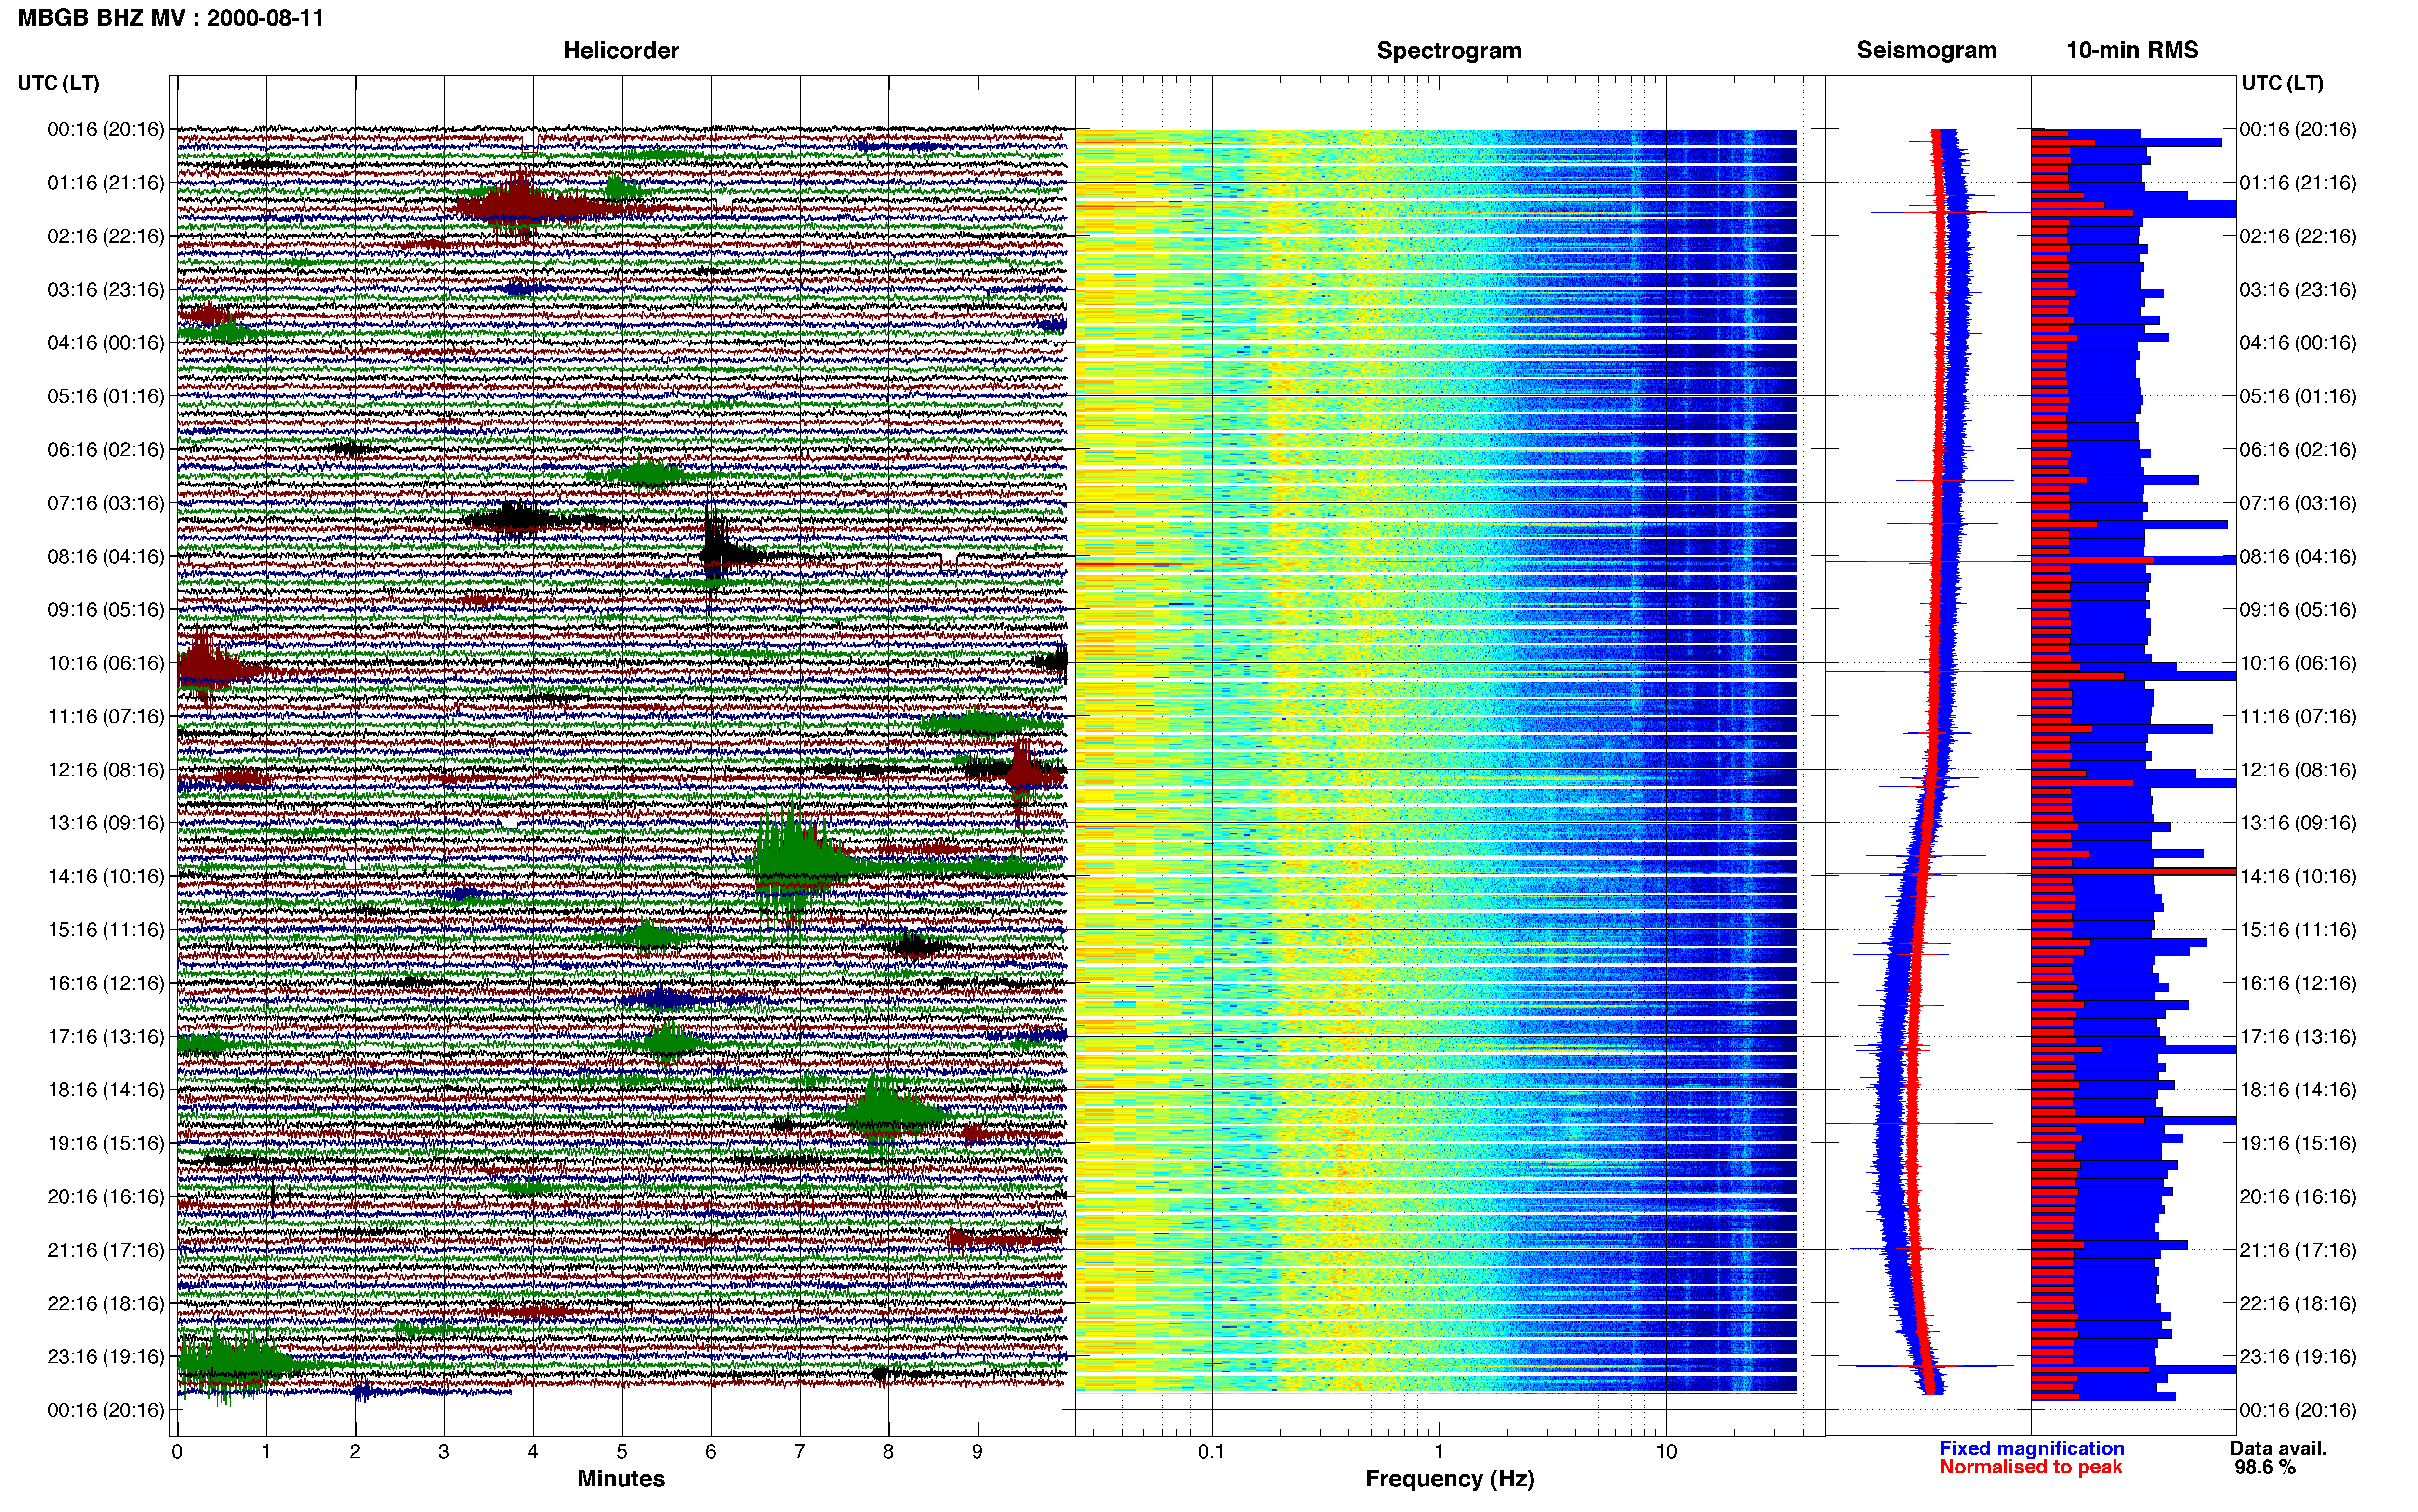Click left time label '03:16 (23:16)'

(x=106, y=290)
